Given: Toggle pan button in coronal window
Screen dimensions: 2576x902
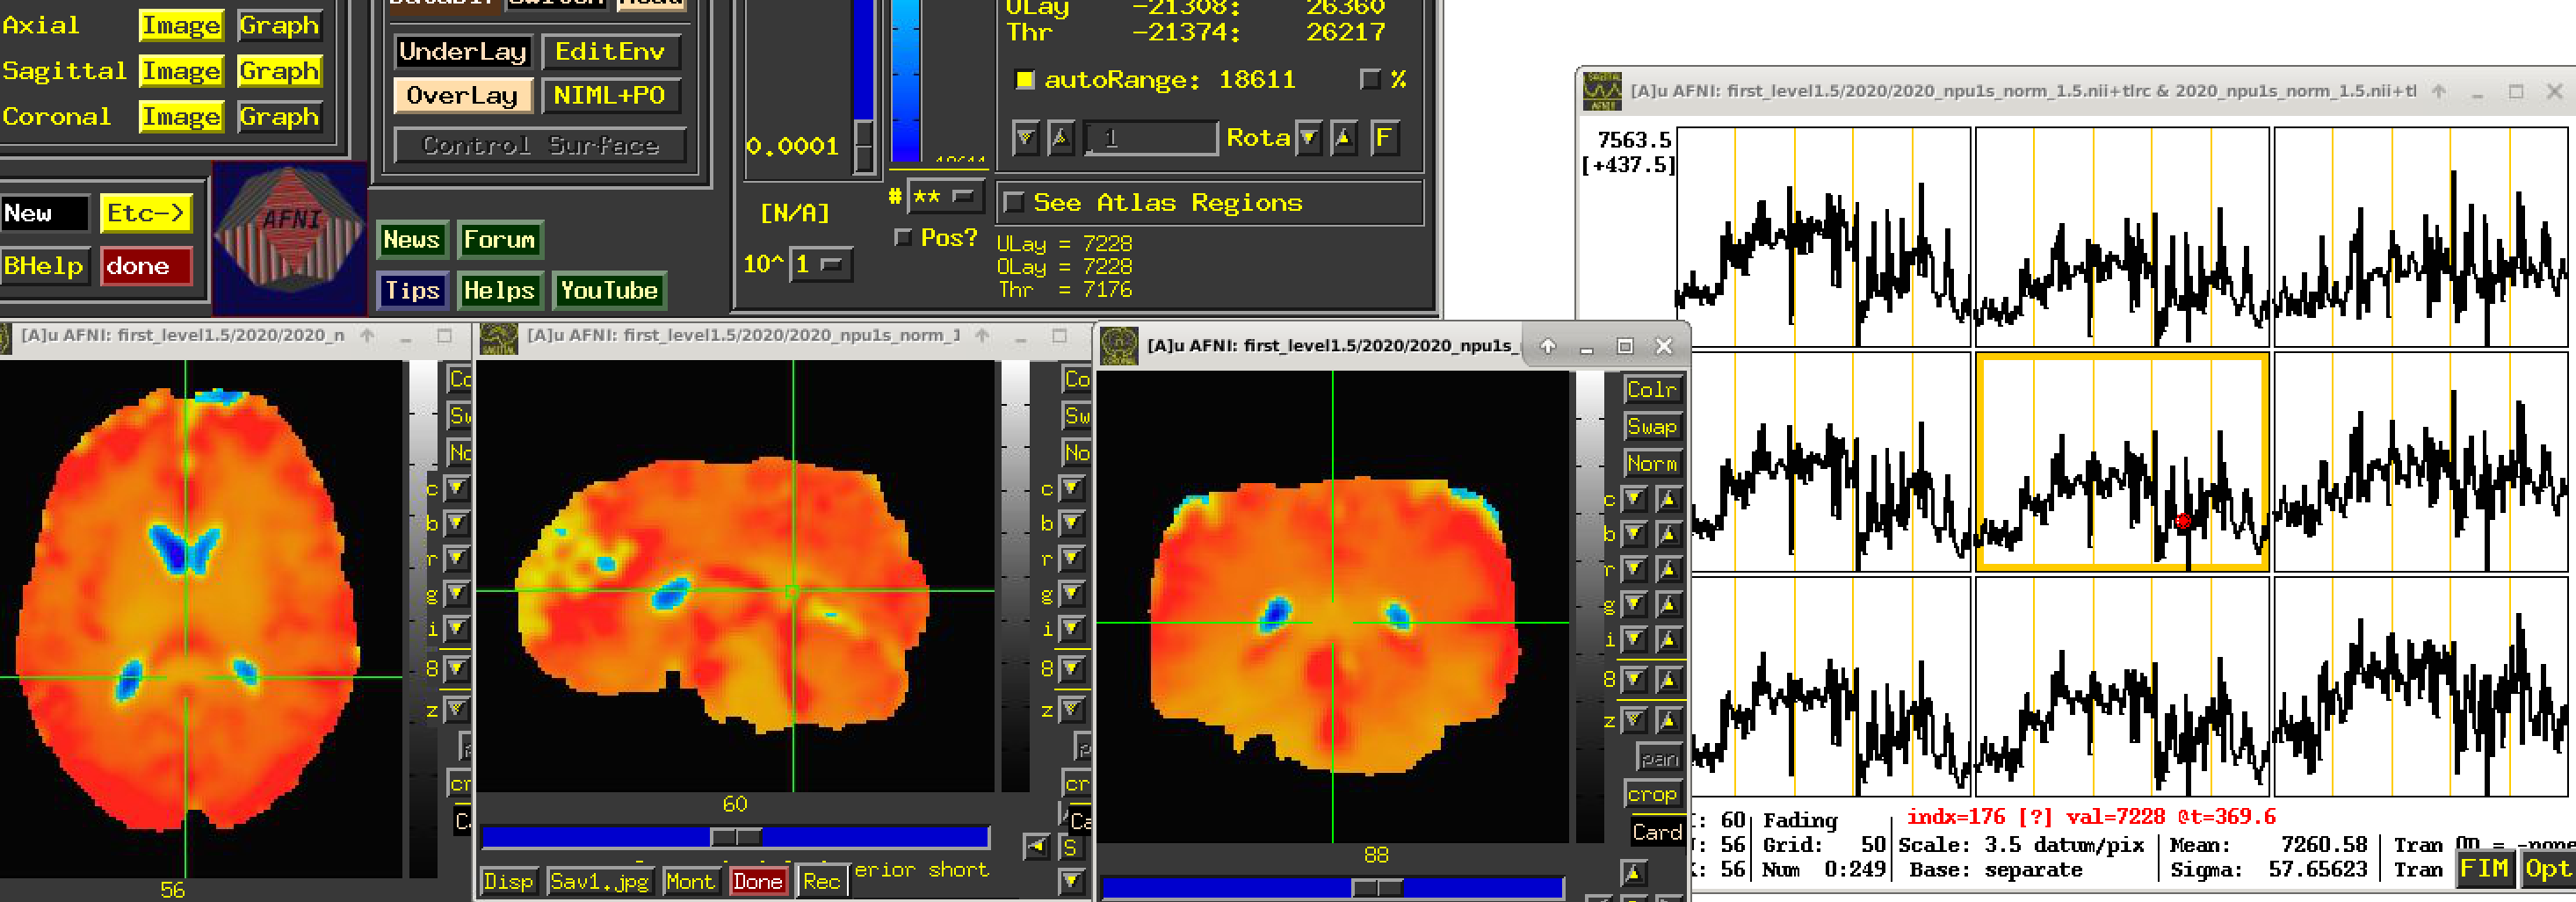Looking at the screenshot, I should click(x=1658, y=759).
